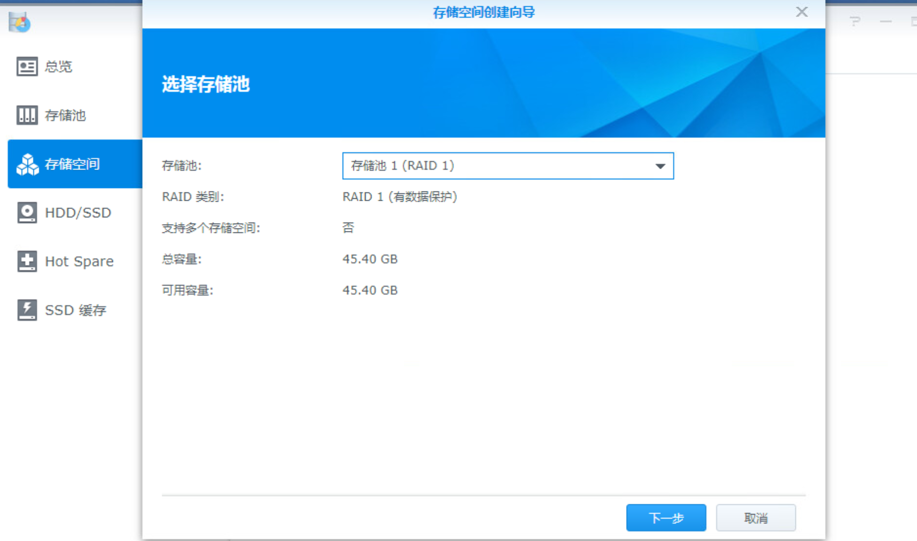This screenshot has height=541, width=917.
Task: Select 存储空间 in the sidebar
Action: tap(75, 164)
